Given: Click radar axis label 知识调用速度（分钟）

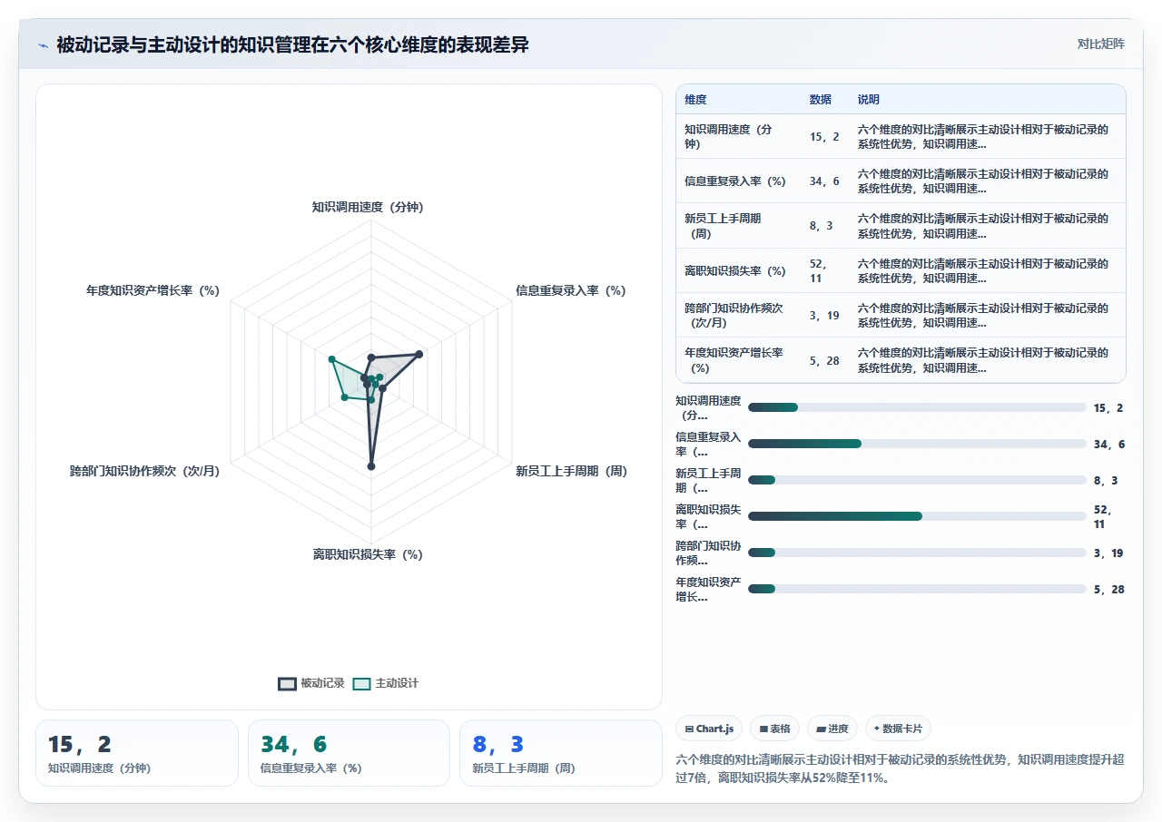Looking at the screenshot, I should pyautogui.click(x=368, y=207).
